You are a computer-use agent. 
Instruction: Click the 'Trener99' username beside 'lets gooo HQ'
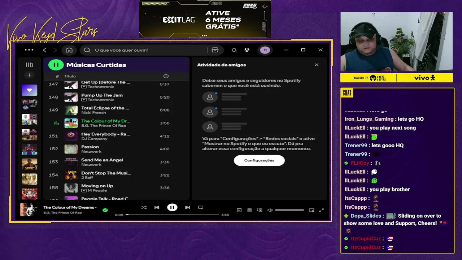point(356,146)
